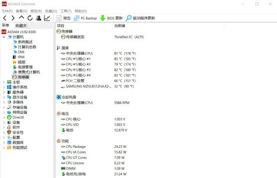Expand the 多媒体 node

[x=4, y=102]
